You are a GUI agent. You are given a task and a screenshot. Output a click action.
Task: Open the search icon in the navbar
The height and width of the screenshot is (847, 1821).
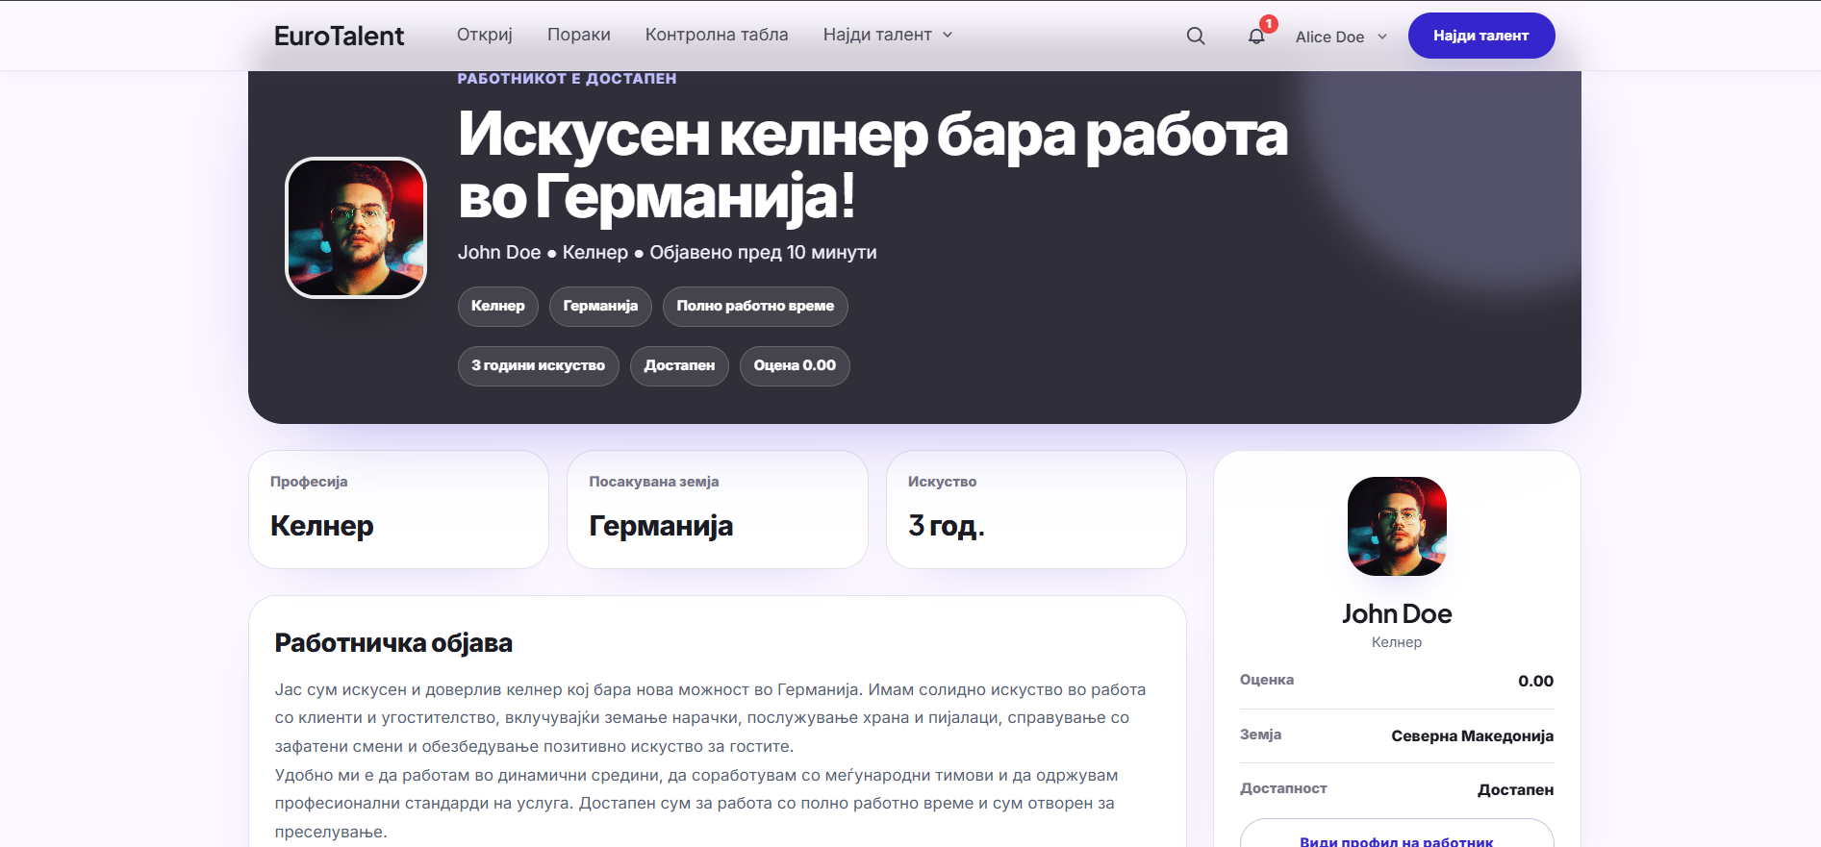[1196, 36]
